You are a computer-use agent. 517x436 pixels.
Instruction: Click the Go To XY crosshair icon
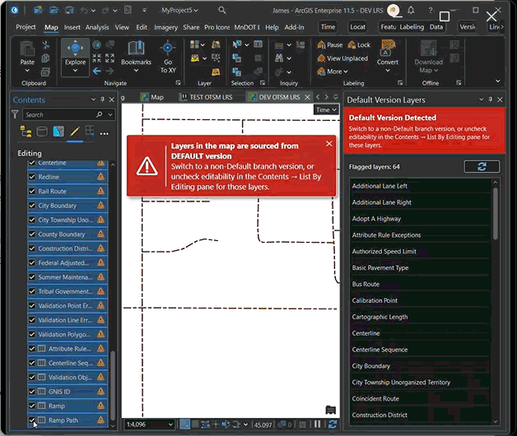[167, 48]
